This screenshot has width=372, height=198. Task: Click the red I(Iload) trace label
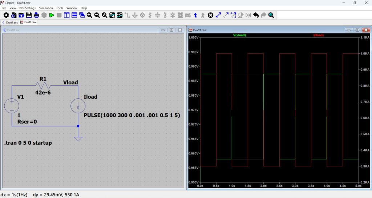point(318,35)
